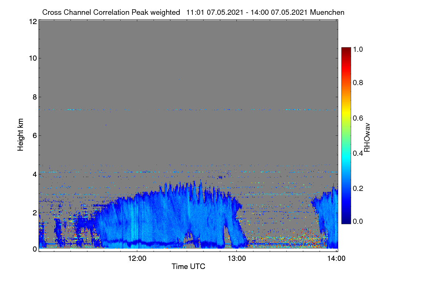
Task: Click the height axis label '4'
Action: click(x=34, y=174)
